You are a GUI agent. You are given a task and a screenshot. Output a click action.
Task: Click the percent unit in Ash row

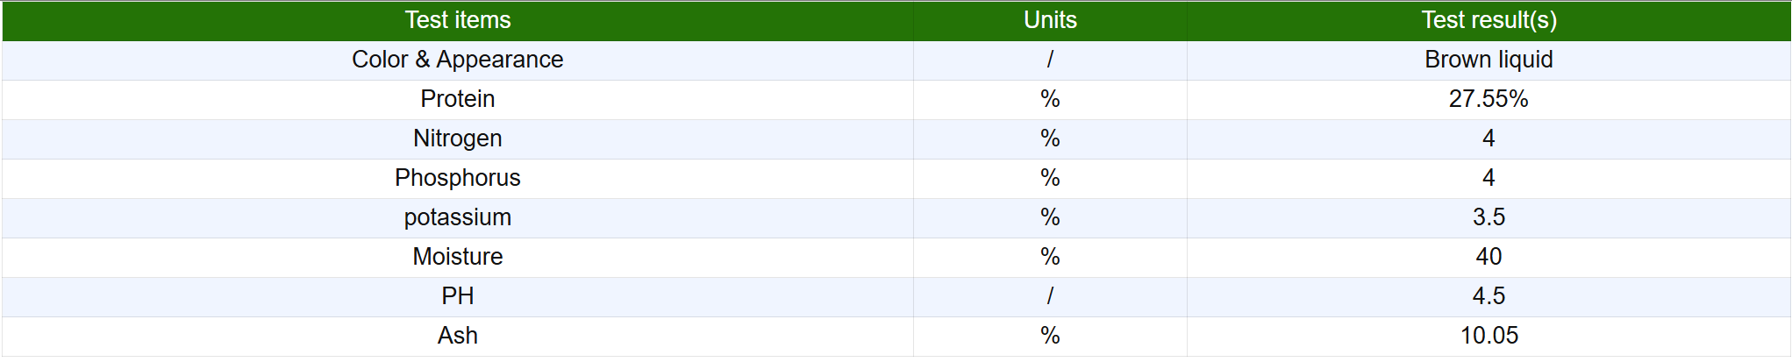tap(1050, 336)
